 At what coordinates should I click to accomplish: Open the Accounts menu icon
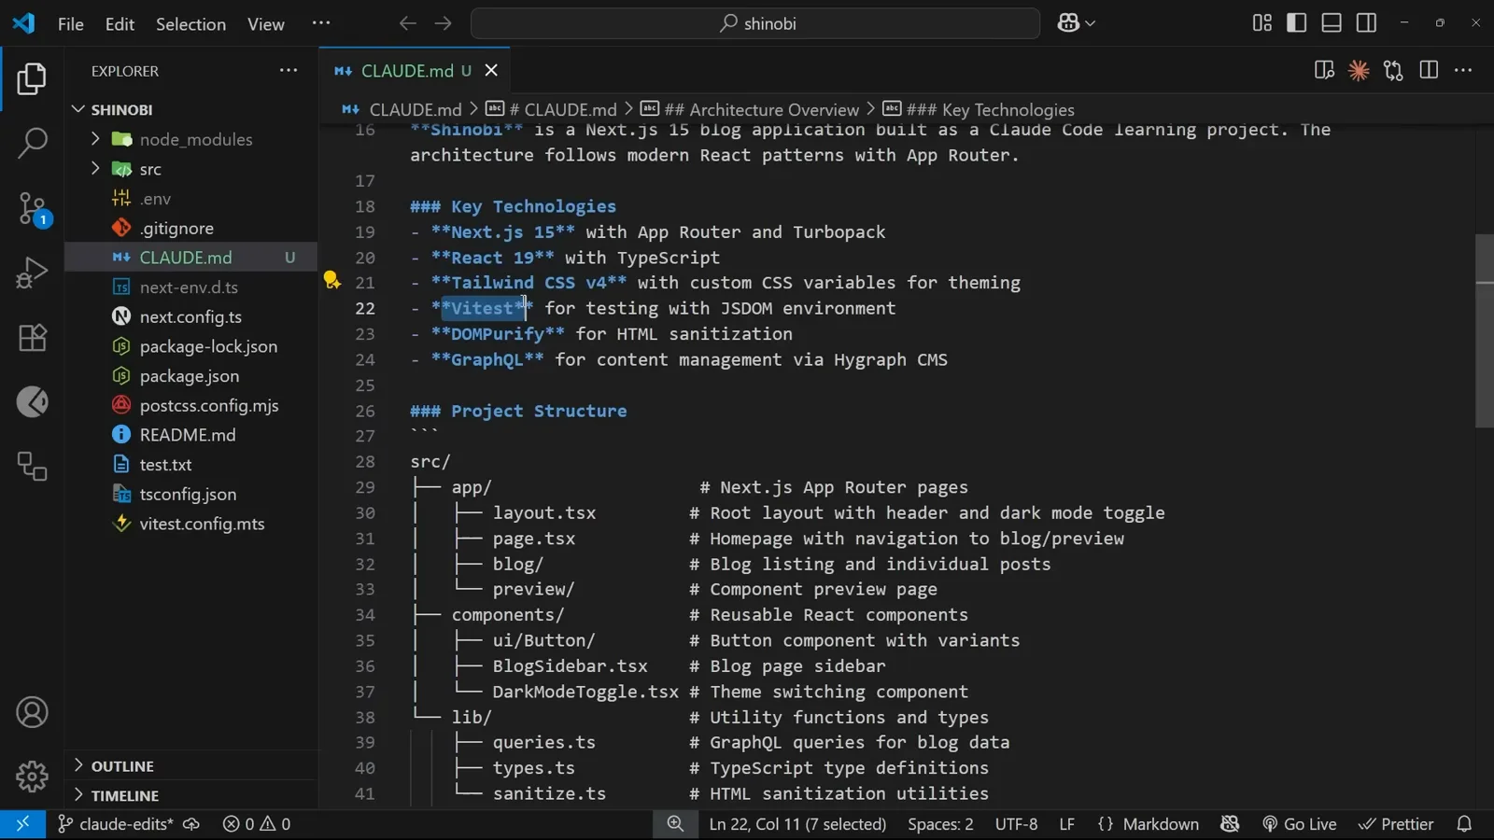(x=32, y=713)
